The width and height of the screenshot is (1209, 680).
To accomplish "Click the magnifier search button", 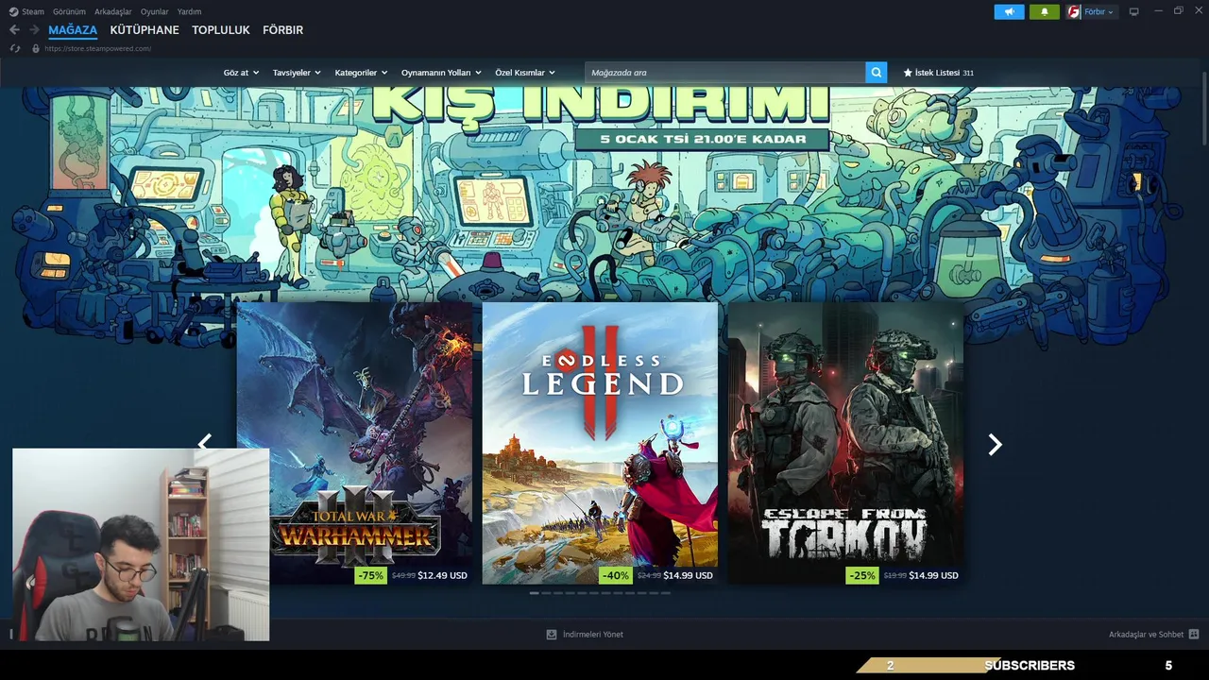I will click(x=877, y=73).
